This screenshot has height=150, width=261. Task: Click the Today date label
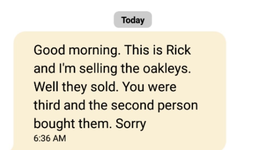pos(133,20)
